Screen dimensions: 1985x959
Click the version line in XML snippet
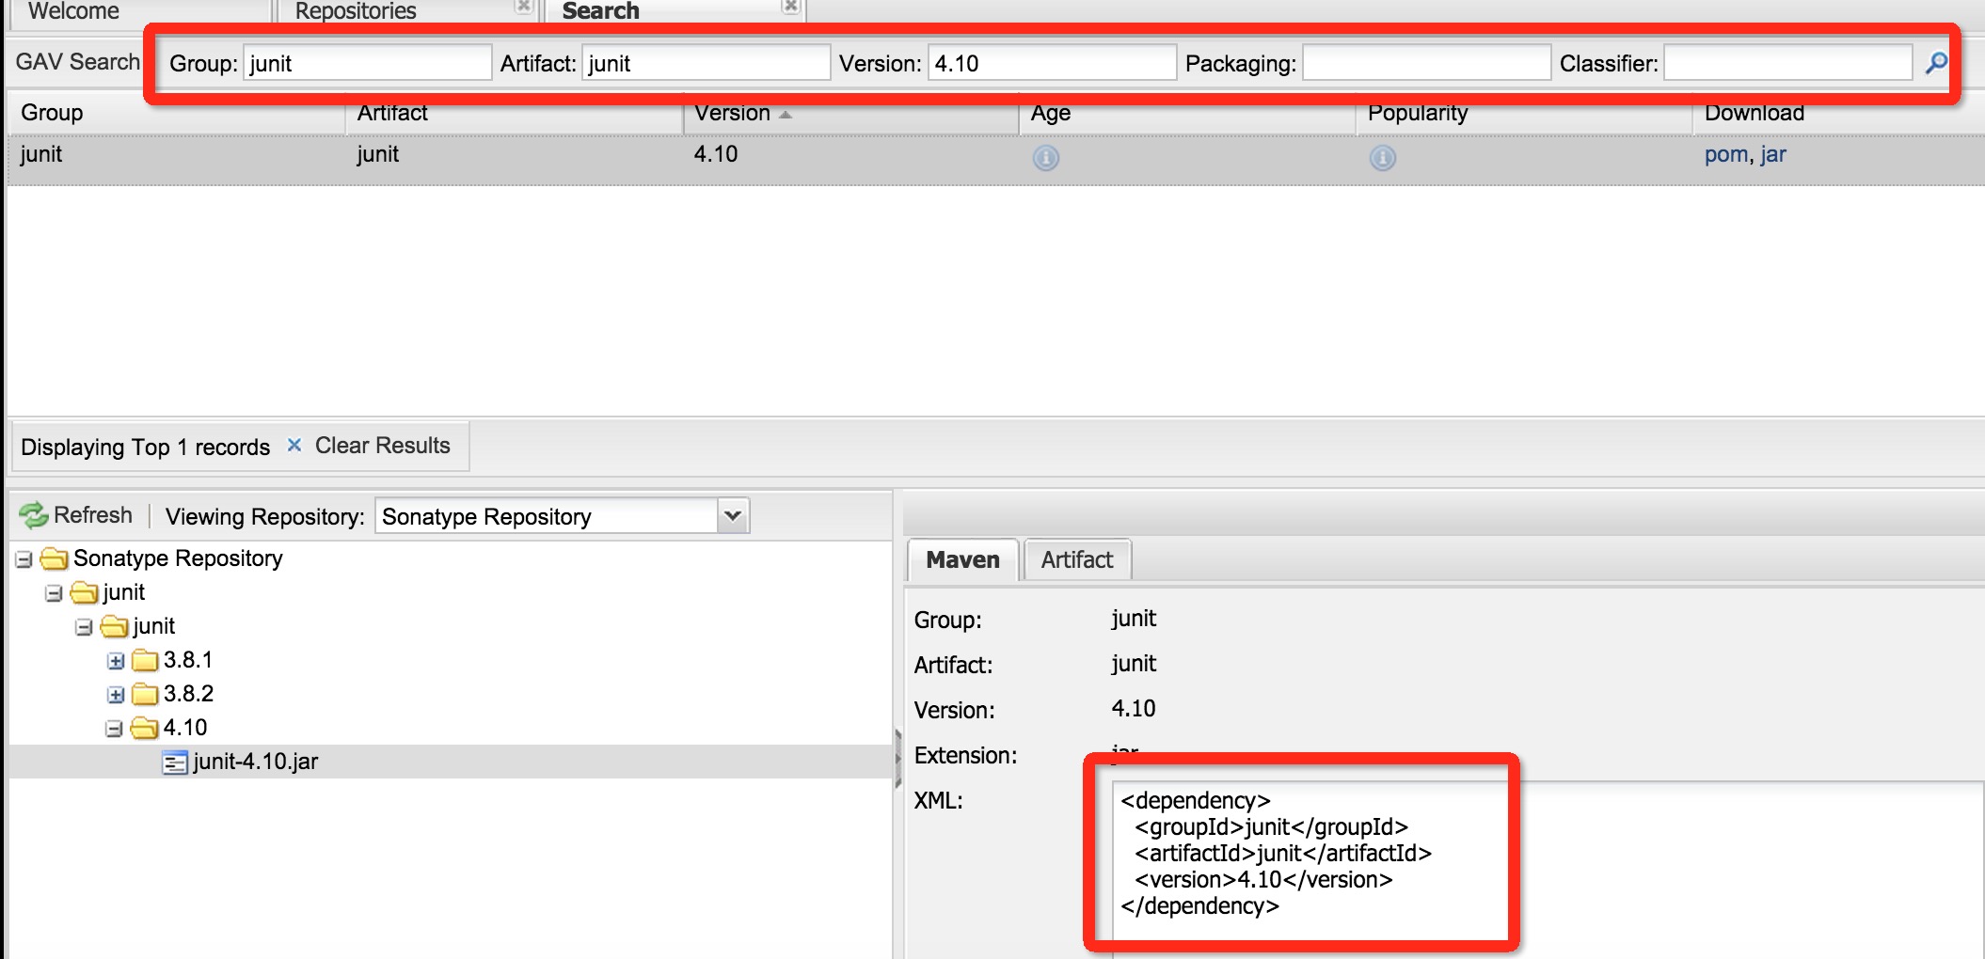1263,880
